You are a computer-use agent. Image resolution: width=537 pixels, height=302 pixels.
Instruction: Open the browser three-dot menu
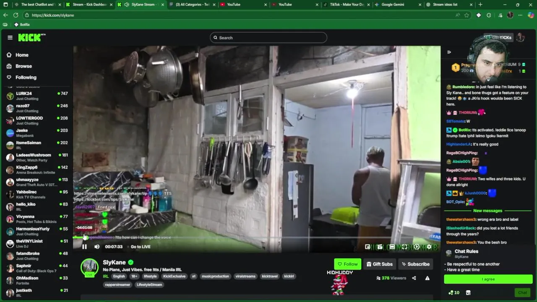click(520, 15)
